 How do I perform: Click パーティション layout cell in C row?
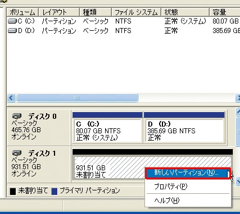pyautogui.click(x=59, y=21)
